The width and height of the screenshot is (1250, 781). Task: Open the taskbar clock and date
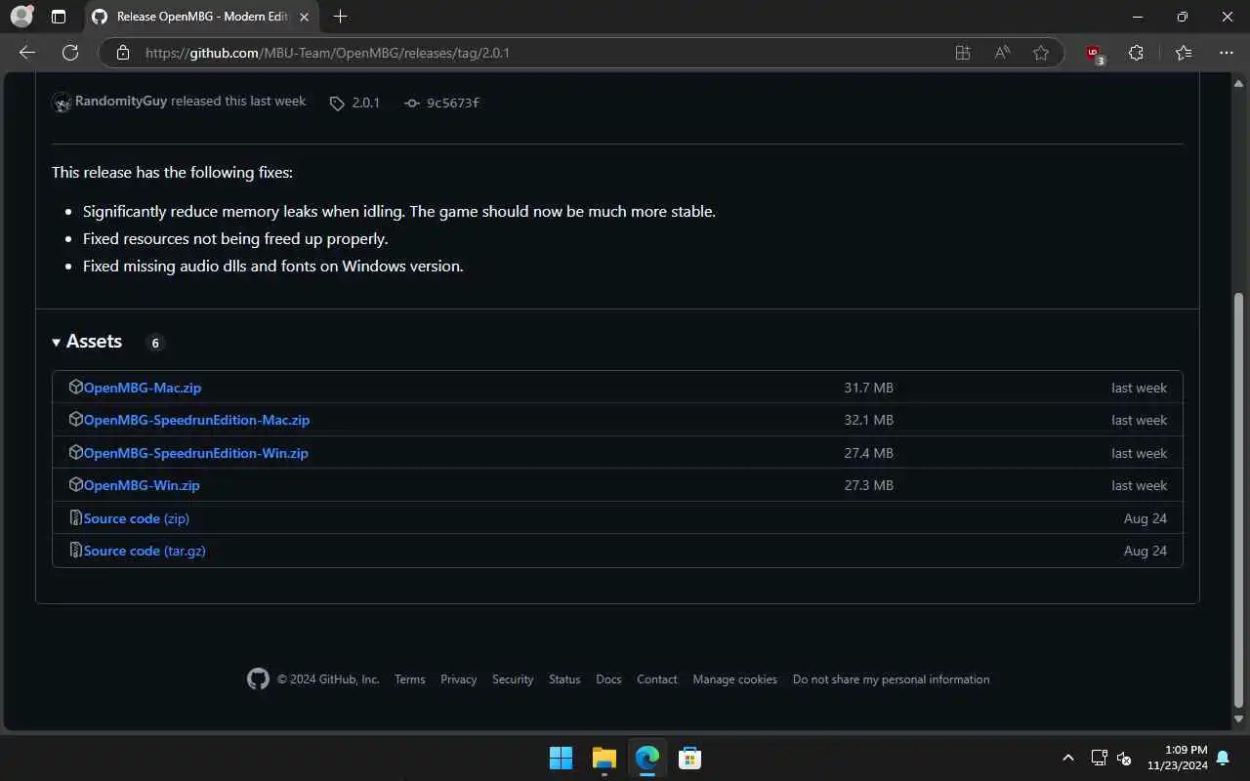click(1178, 758)
